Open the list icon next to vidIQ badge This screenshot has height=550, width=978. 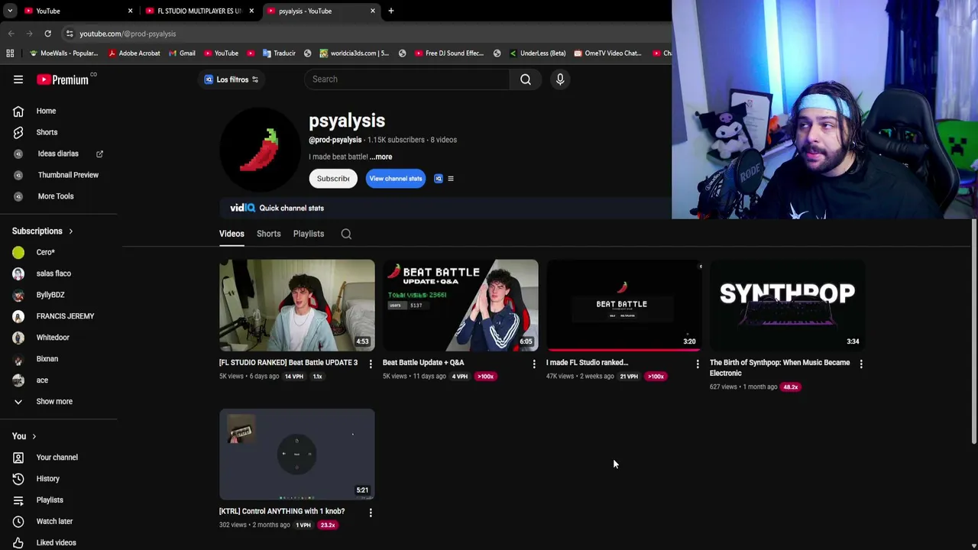pyautogui.click(x=451, y=179)
